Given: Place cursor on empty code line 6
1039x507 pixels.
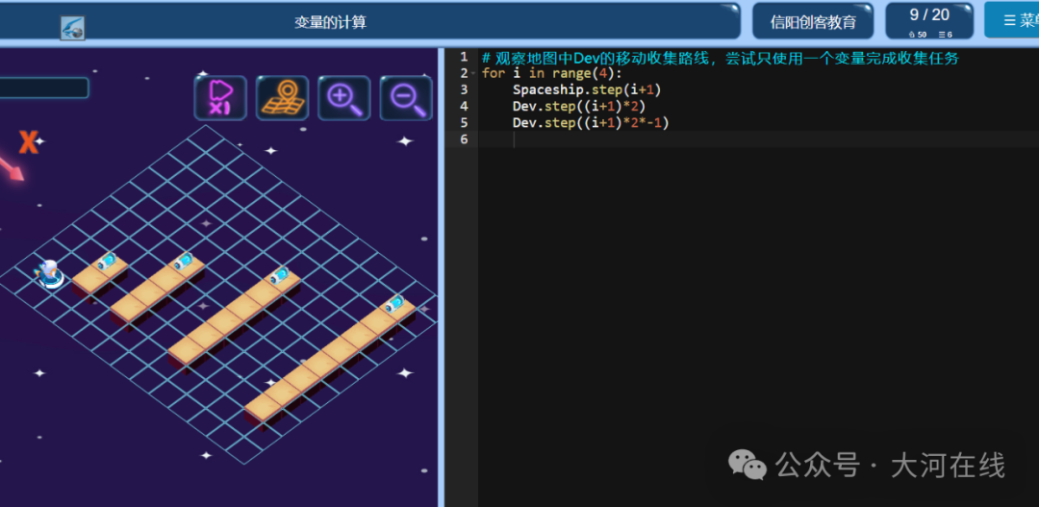Looking at the screenshot, I should click(758, 139).
